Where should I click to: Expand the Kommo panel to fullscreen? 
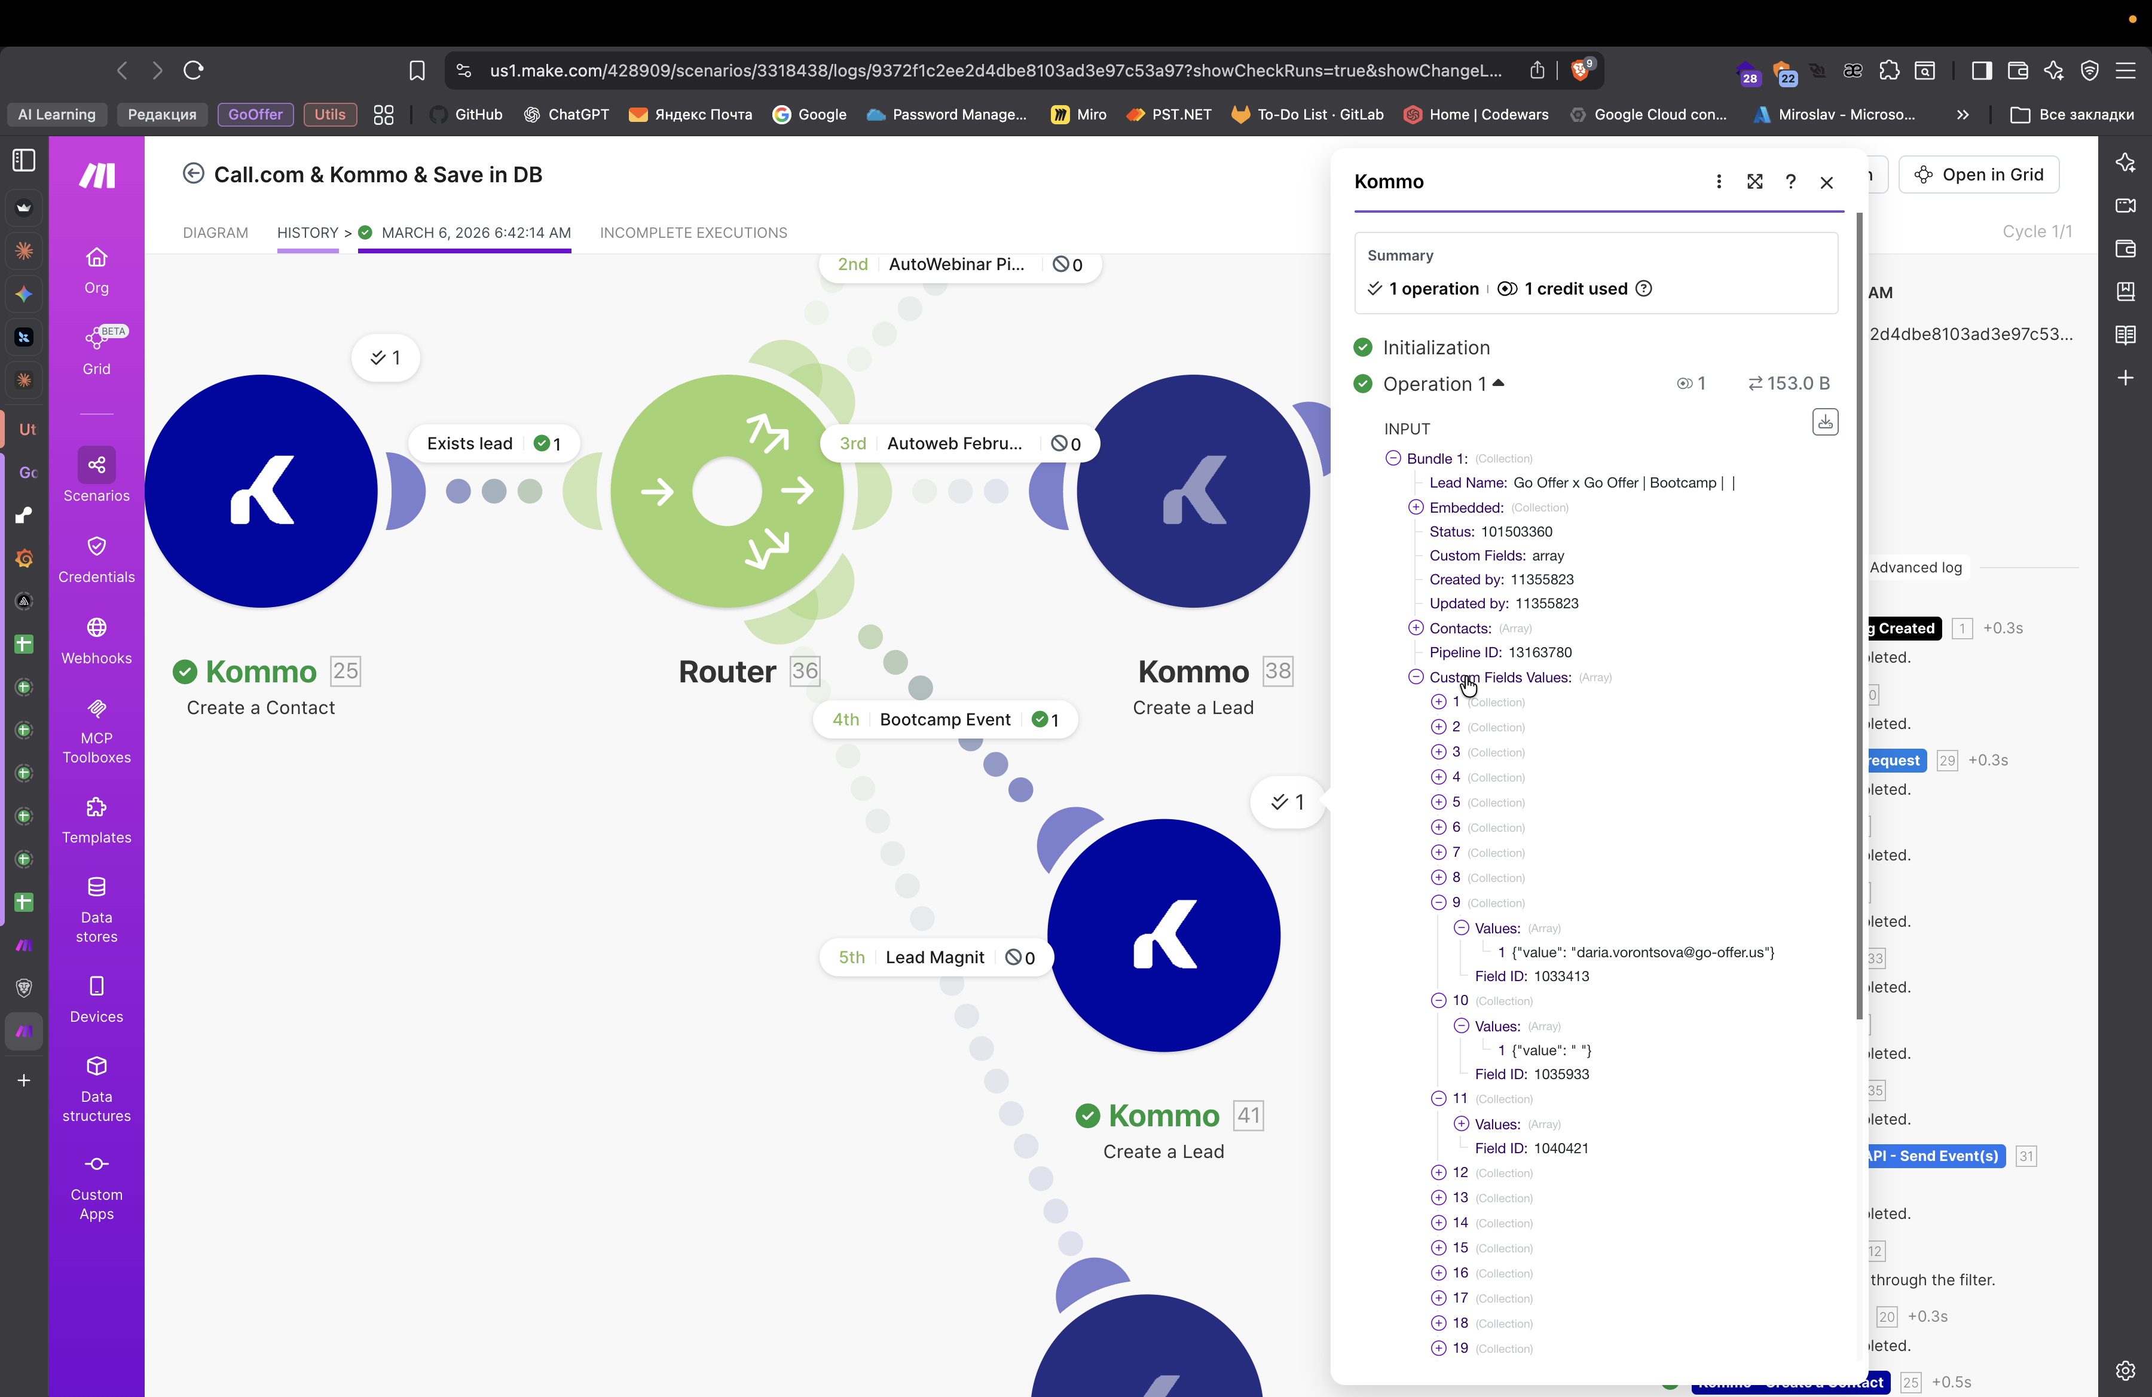point(1754,182)
